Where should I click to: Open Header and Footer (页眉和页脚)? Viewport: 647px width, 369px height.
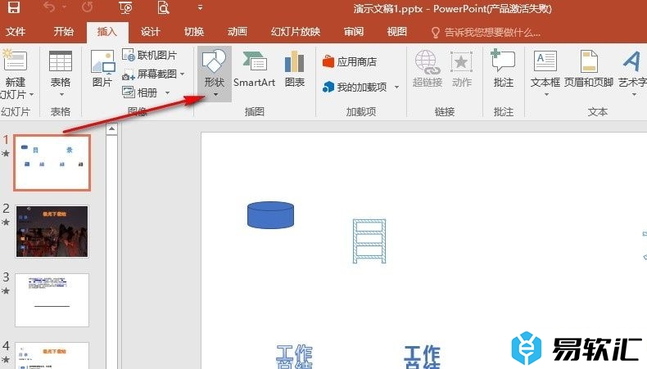(588, 71)
